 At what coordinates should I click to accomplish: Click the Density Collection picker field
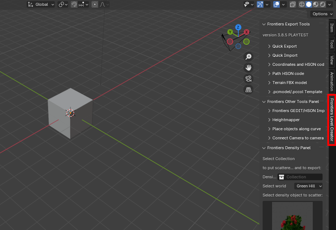300,177
